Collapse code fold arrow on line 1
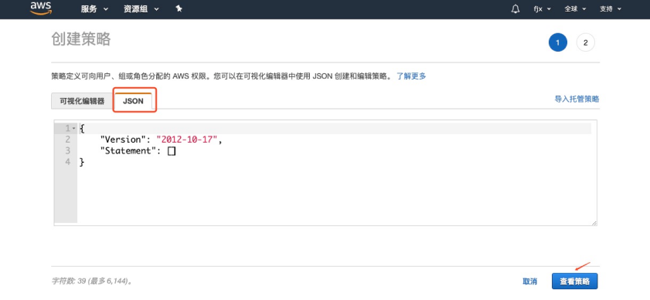Image resolution: width=650 pixels, height=300 pixels. (x=73, y=129)
